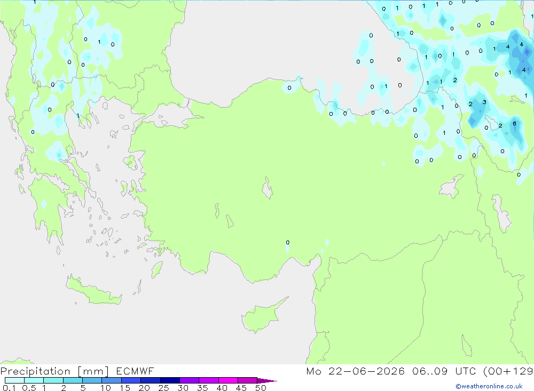
Task: Select the 20–25 mm dark blue swatch
Action: click(x=151, y=380)
